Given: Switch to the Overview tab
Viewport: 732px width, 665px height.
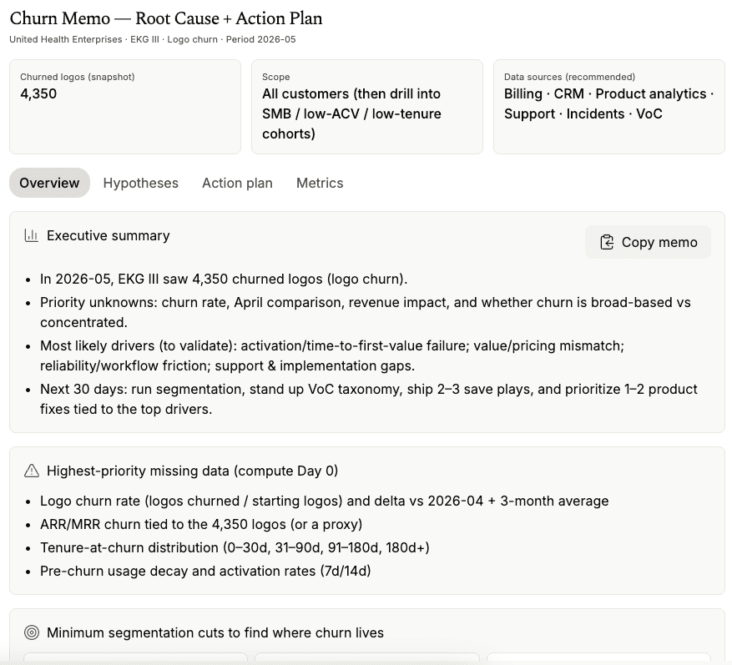Looking at the screenshot, I should (x=49, y=183).
